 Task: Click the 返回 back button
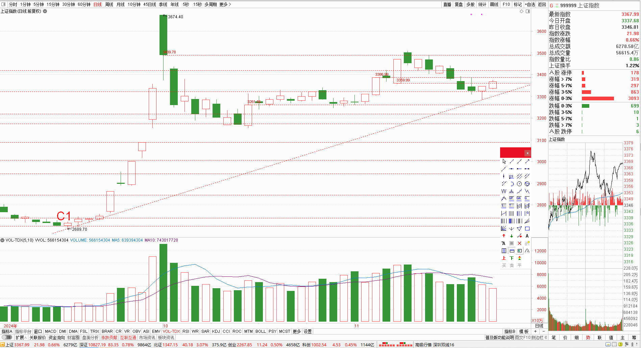[542, 4]
